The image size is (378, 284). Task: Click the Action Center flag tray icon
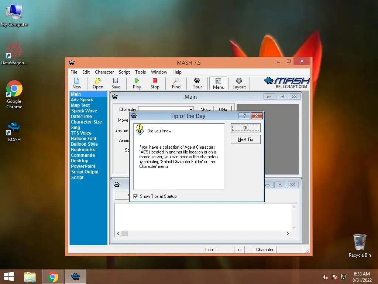tap(334, 277)
